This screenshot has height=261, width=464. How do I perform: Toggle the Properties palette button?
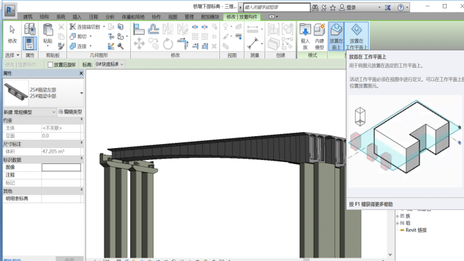tap(30, 43)
